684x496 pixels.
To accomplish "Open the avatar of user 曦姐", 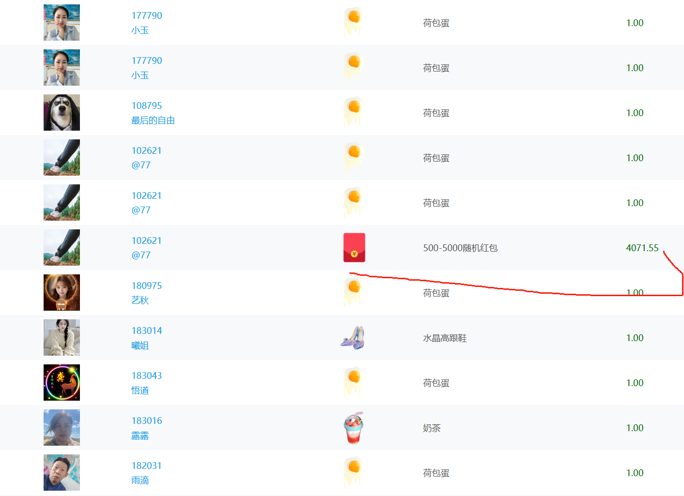I will [62, 338].
